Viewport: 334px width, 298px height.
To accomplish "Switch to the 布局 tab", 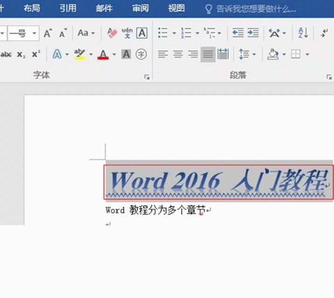I will [x=32, y=8].
